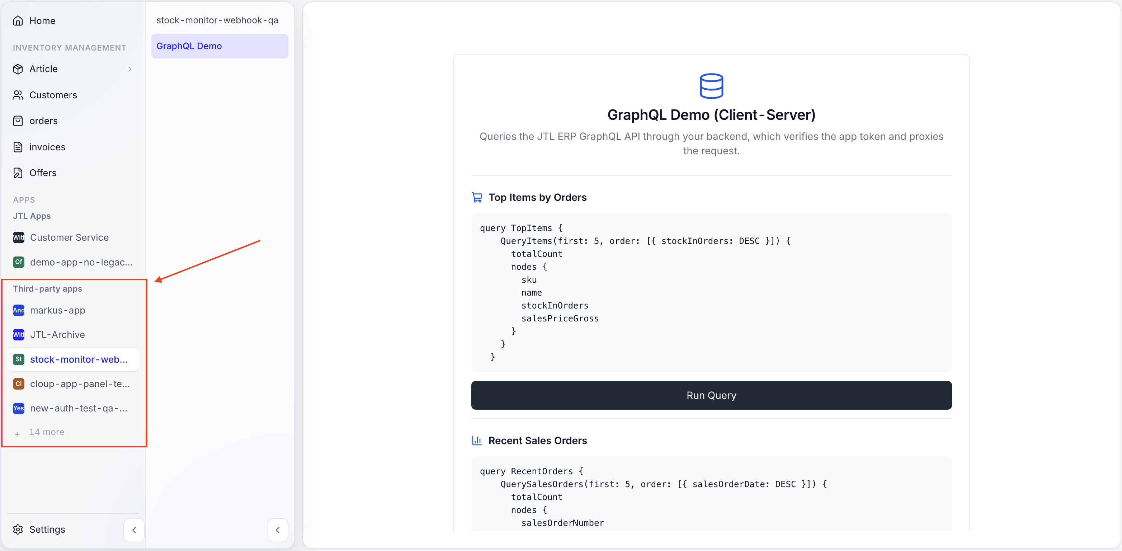
Task: Expand the Article submenu chevron
Action: 129,69
